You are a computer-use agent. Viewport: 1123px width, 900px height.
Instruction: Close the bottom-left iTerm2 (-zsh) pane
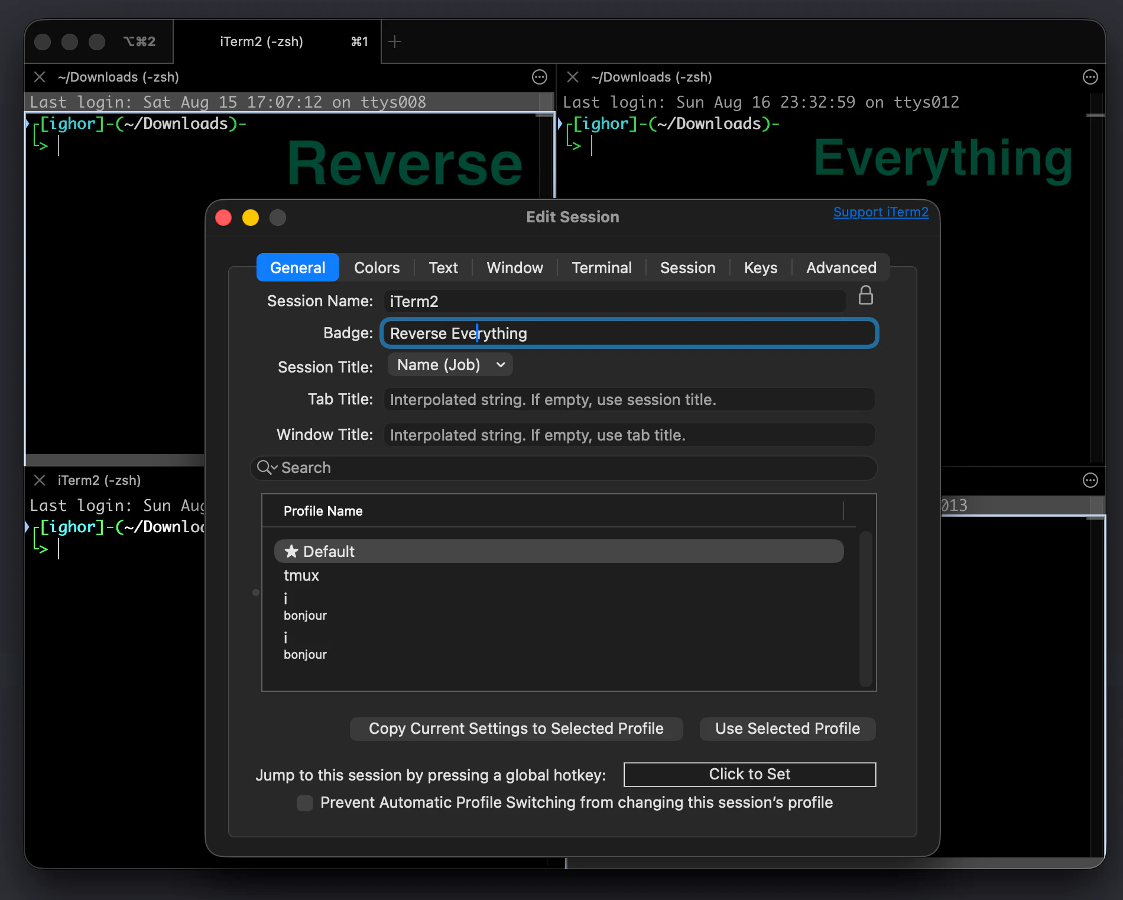[x=40, y=480]
